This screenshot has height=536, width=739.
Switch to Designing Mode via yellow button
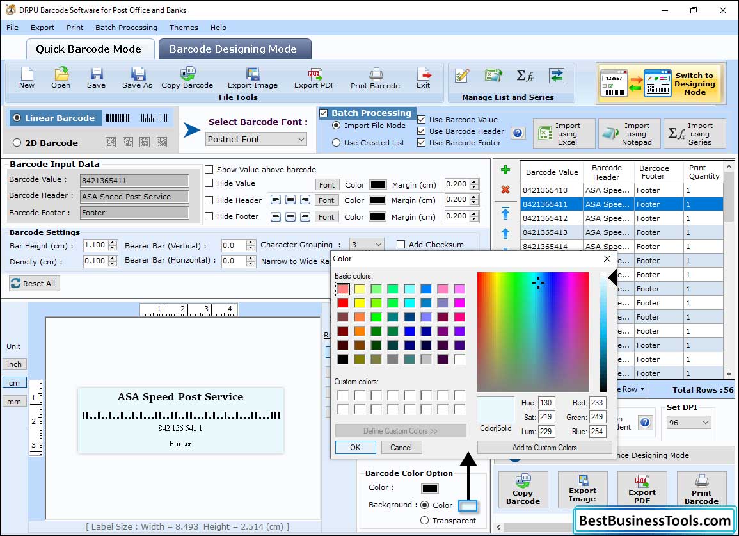(x=660, y=83)
